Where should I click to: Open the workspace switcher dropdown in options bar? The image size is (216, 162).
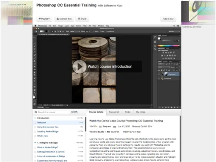(x=174, y=32)
